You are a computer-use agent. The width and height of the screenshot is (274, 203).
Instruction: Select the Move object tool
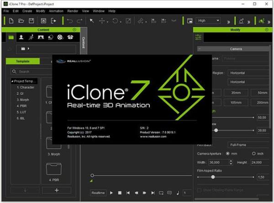click(x=102, y=21)
